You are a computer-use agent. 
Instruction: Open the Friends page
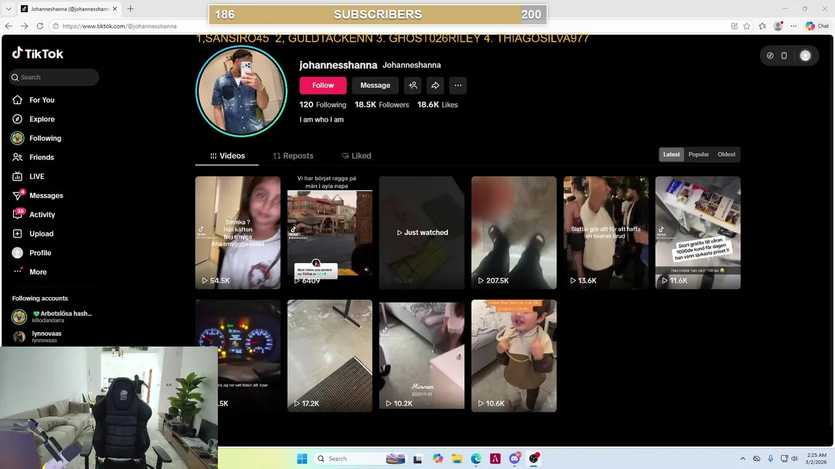click(41, 157)
